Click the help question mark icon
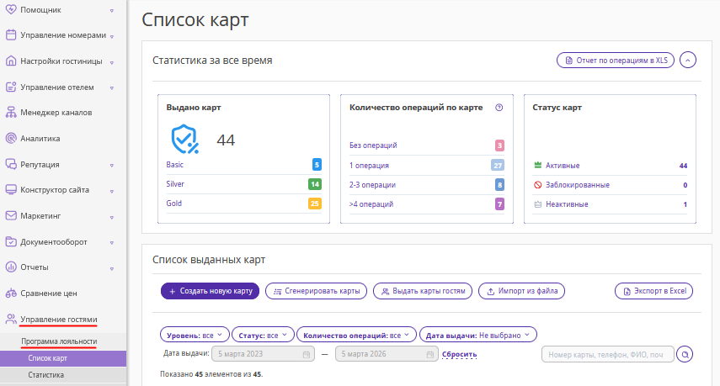This screenshot has height=386, width=720. 499,108
